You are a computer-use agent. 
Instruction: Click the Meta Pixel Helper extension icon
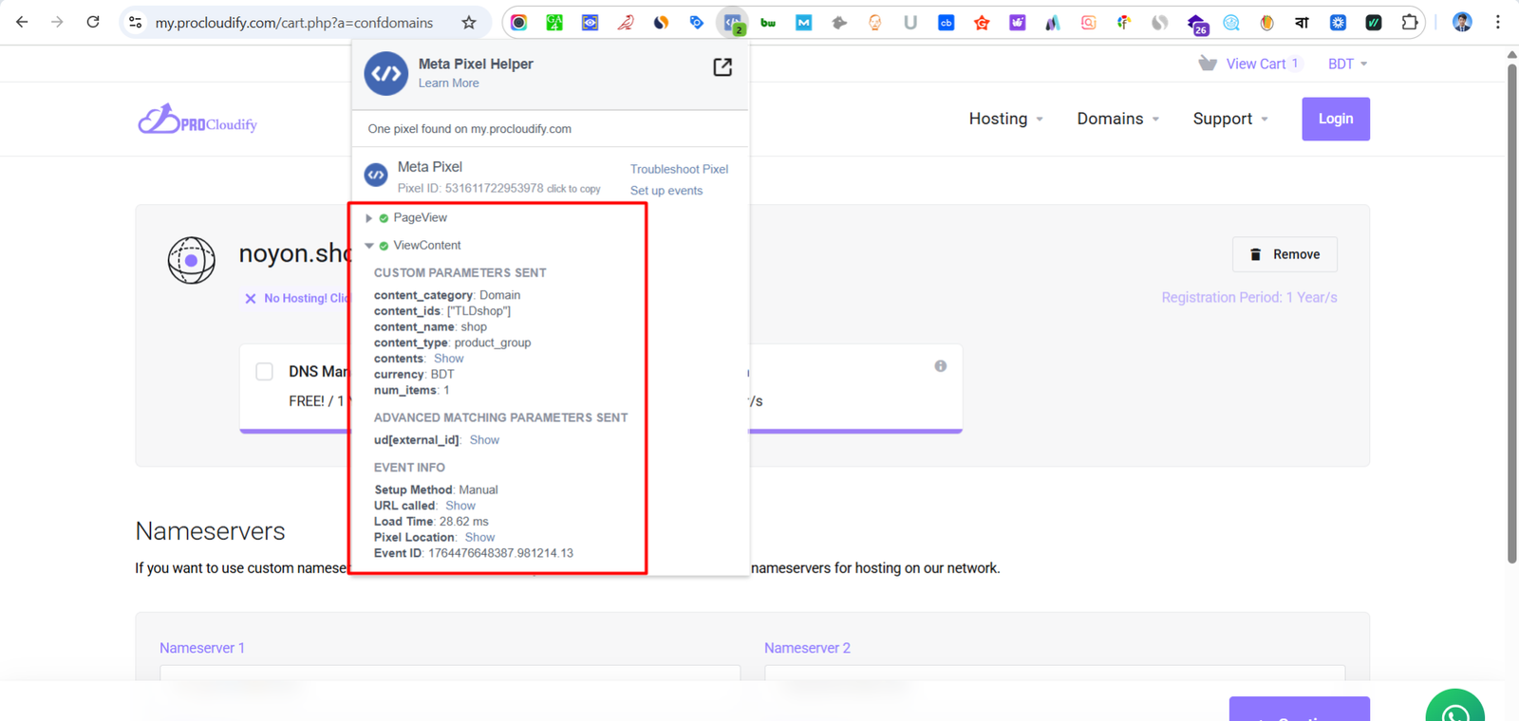coord(732,23)
